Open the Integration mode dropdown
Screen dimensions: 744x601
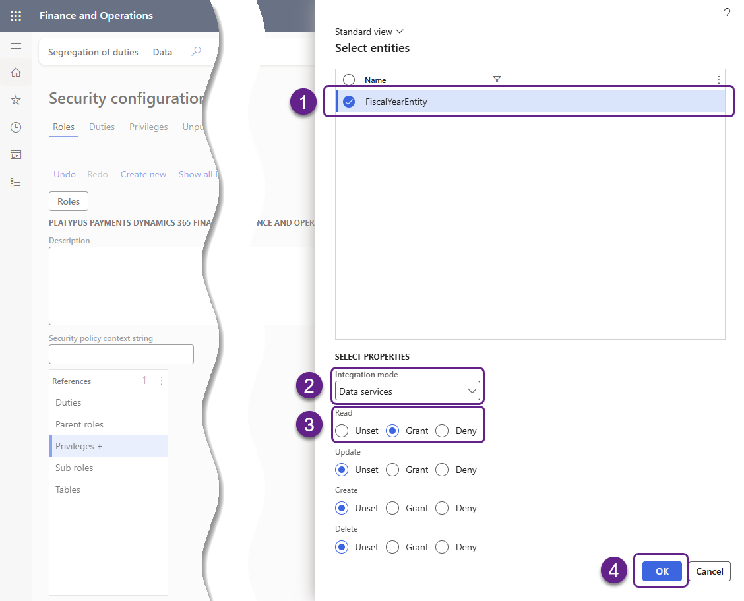[407, 391]
